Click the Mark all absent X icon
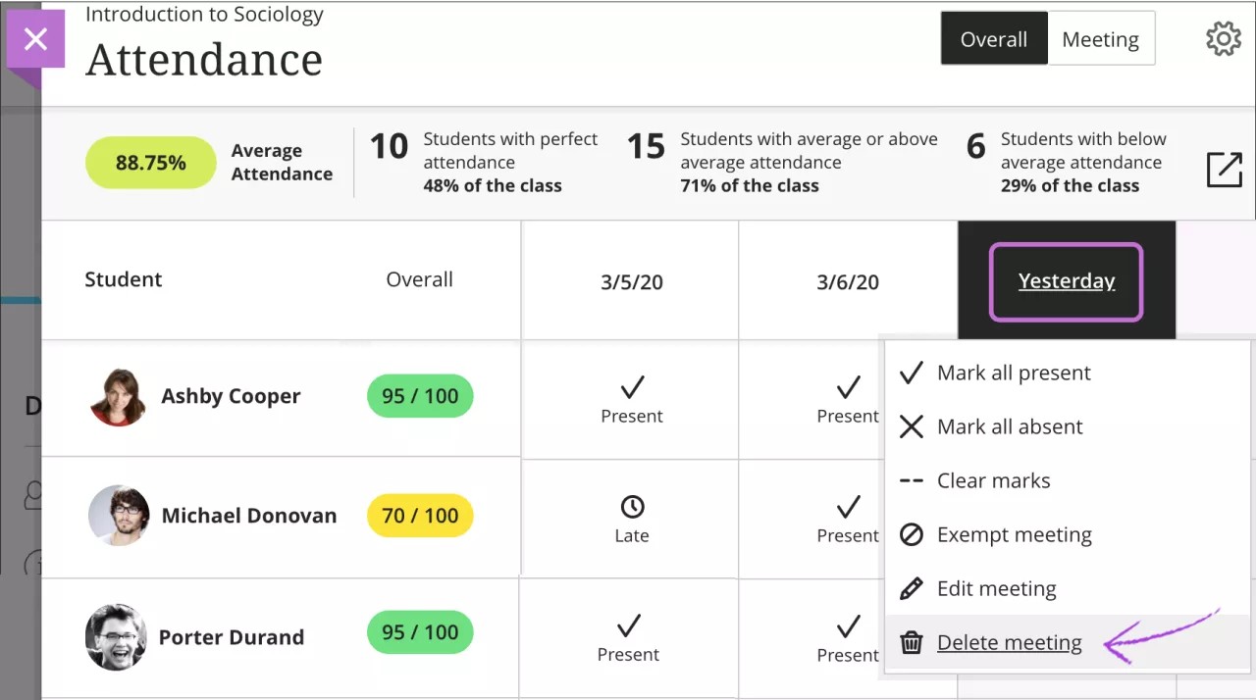This screenshot has height=700, width=1256. click(912, 427)
